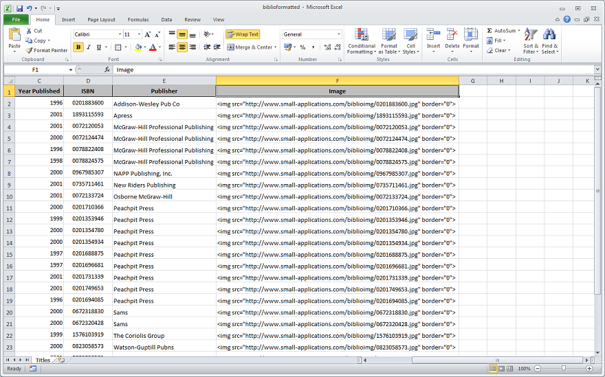Click the Paste clipboard icon

click(x=14, y=35)
